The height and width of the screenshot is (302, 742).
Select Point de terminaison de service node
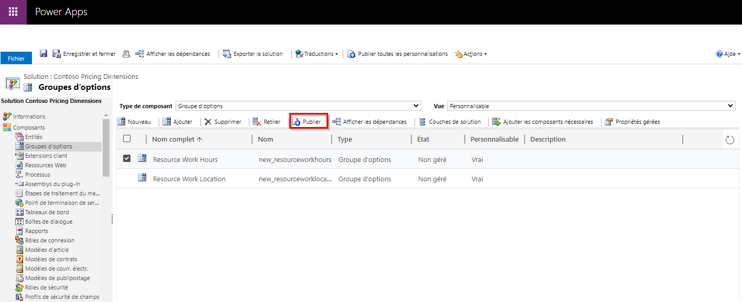[62, 203]
